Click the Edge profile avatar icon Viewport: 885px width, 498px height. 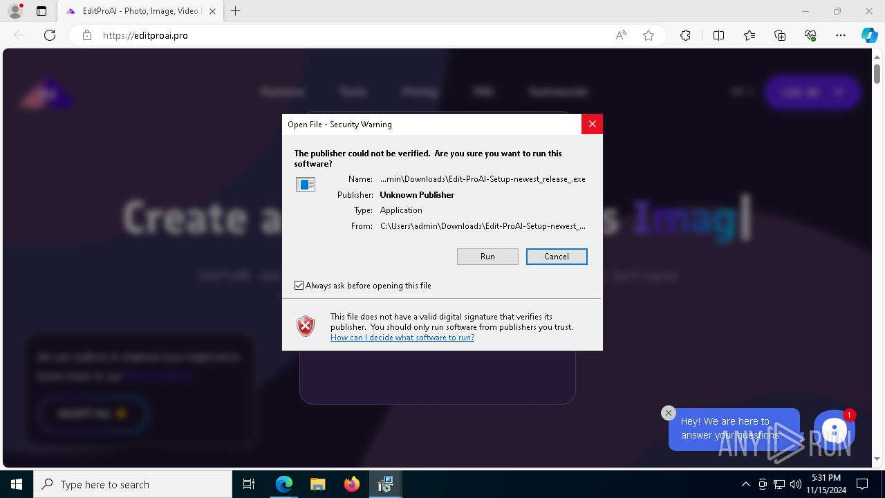[x=15, y=11]
